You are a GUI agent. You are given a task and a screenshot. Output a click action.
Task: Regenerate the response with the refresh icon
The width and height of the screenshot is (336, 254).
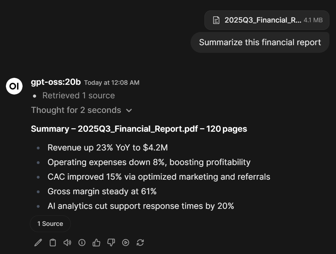[x=140, y=243]
